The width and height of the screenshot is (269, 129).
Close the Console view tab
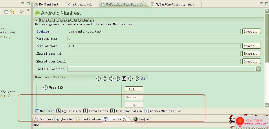point(125,119)
